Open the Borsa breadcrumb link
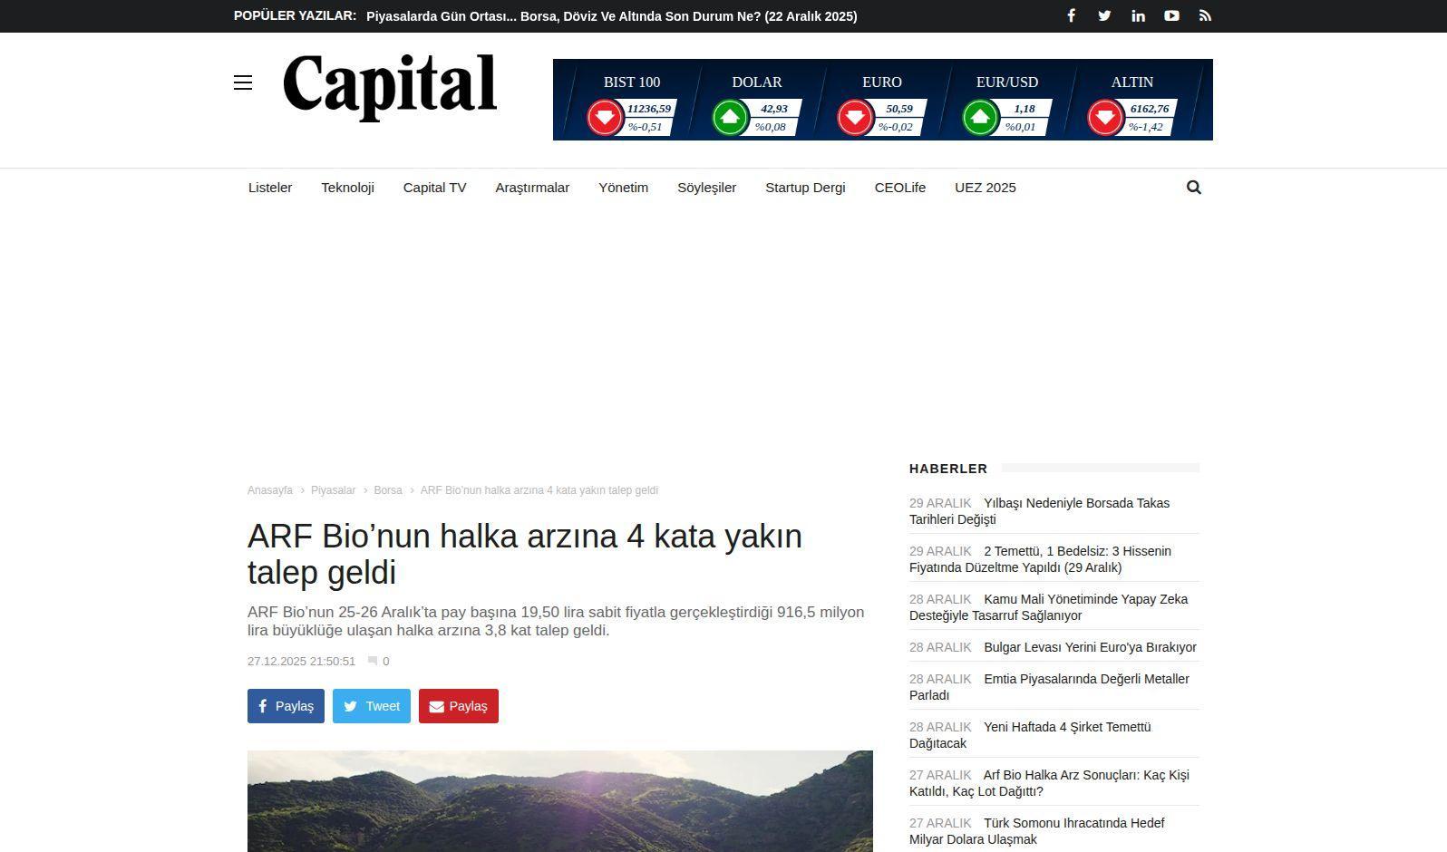 (387, 490)
